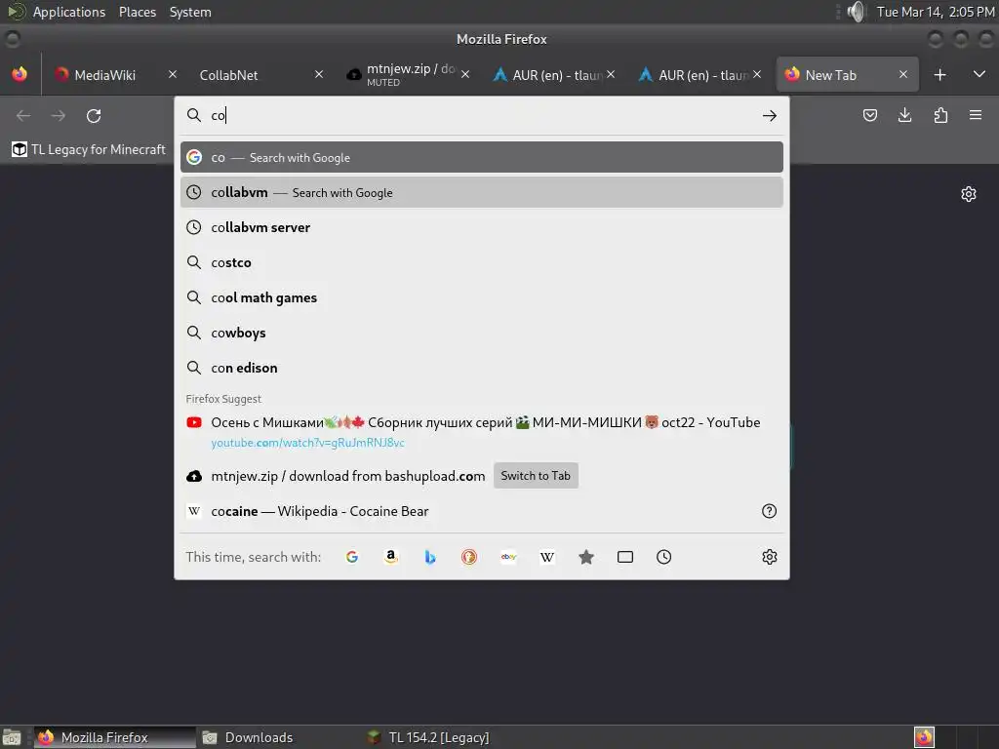
Task: Open the Extensions puzzle icon
Action: point(940,115)
